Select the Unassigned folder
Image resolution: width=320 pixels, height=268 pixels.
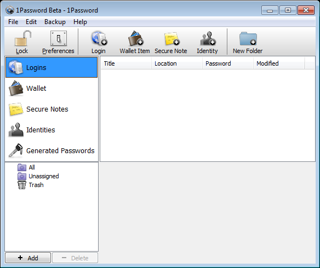tap(38, 176)
